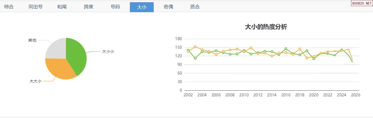Screen dimensions: 373x118
Task: Select the 其他 pie label
Action: [32, 40]
